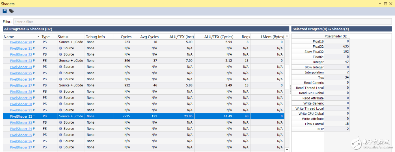Click info icon in PixelShader 33 status
The height and width of the screenshot is (152, 395).
61,123
